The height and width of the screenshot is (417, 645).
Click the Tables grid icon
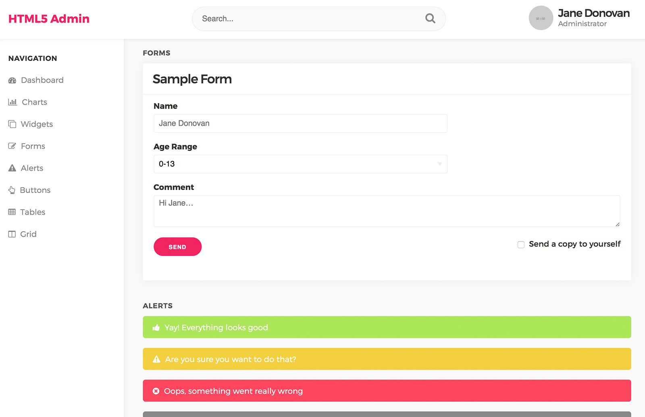(x=12, y=212)
